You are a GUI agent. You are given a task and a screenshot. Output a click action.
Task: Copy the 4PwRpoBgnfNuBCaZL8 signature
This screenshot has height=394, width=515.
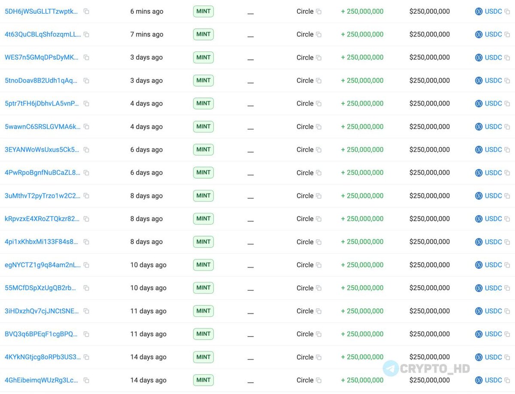tap(86, 173)
